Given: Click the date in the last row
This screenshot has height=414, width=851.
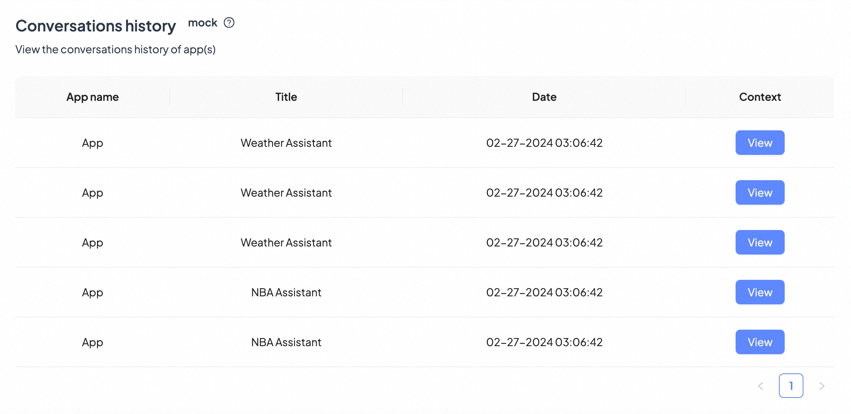Looking at the screenshot, I should click(x=544, y=342).
